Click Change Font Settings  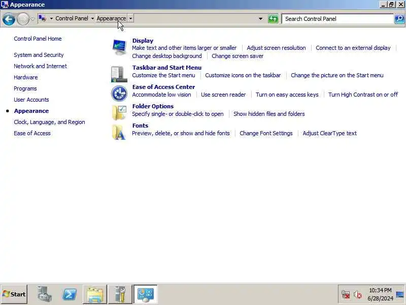266,133
